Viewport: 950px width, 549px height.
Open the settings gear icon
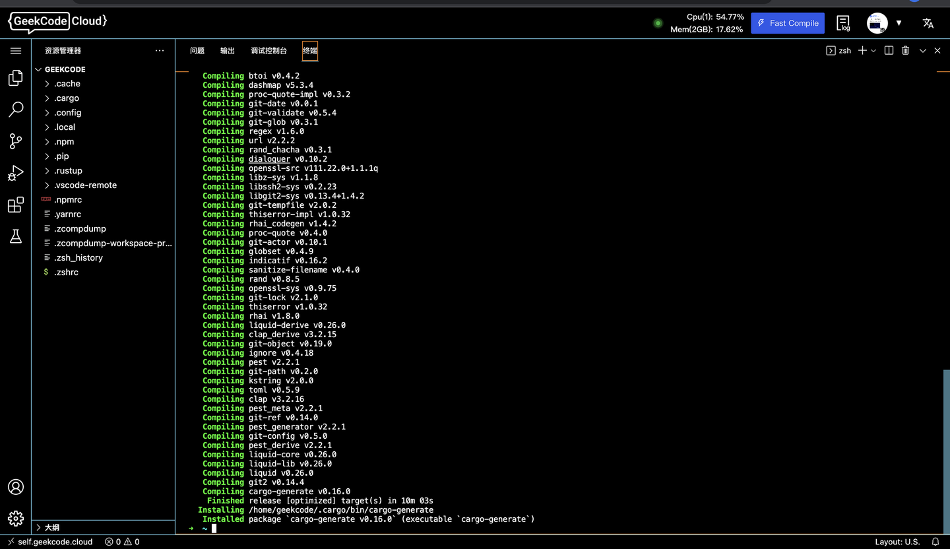(x=16, y=519)
